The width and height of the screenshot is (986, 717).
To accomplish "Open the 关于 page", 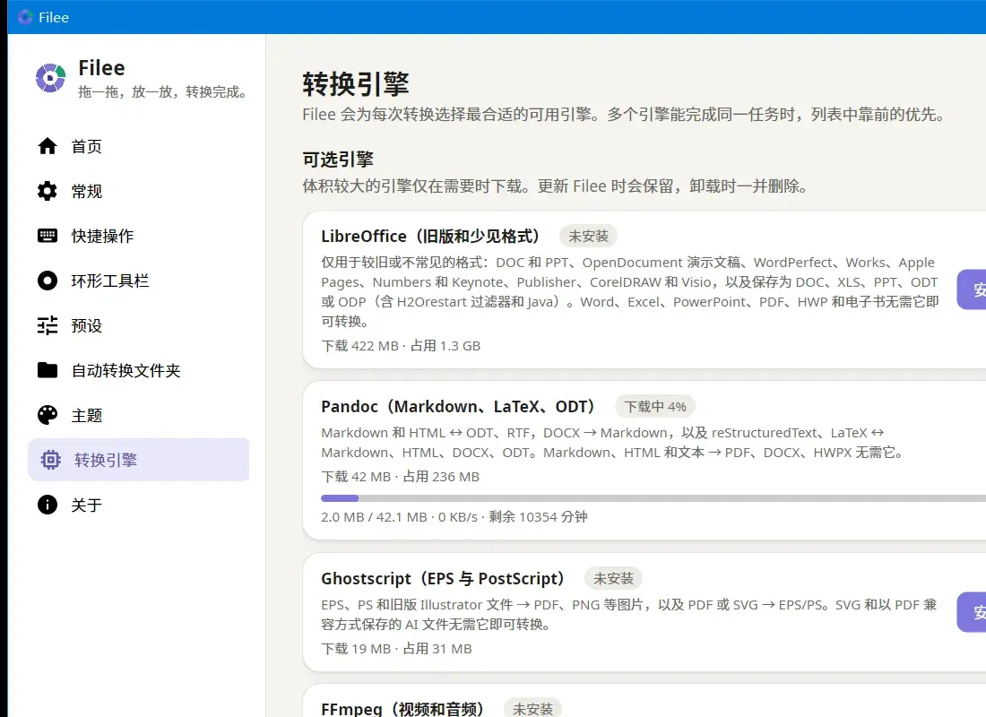I will click(138, 505).
